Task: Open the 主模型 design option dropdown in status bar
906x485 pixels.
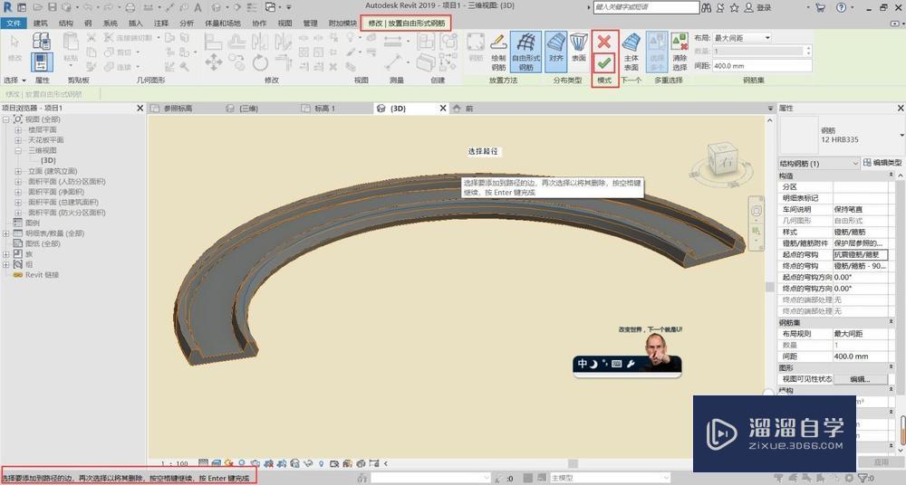Action: [610, 478]
